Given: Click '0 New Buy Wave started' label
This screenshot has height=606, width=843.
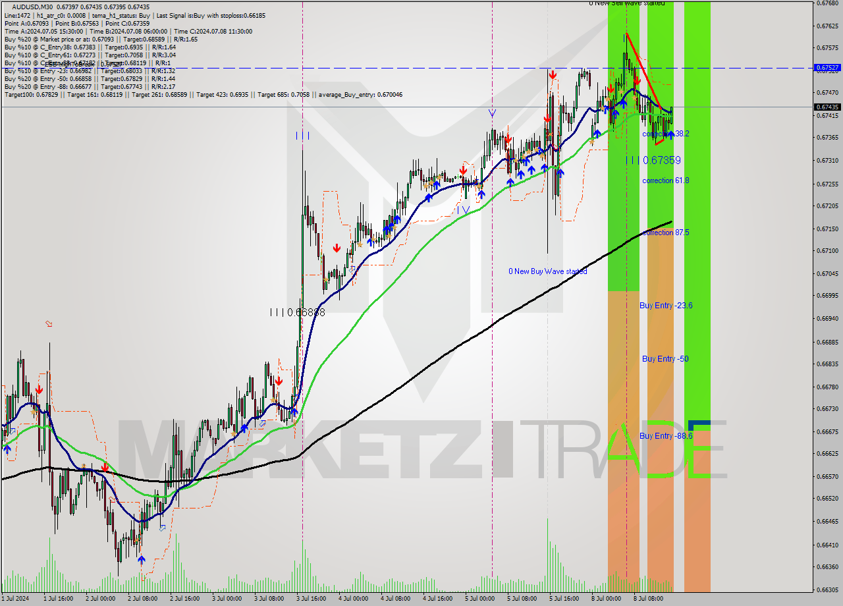Looking at the screenshot, I should (x=548, y=271).
